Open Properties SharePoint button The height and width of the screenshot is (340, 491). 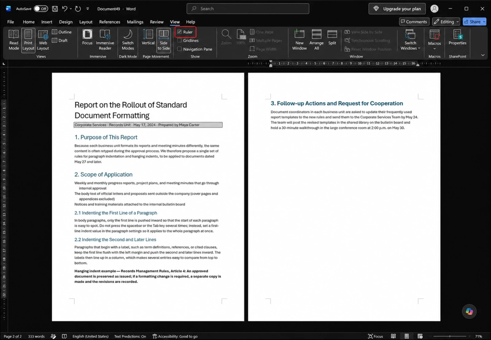coord(457,37)
